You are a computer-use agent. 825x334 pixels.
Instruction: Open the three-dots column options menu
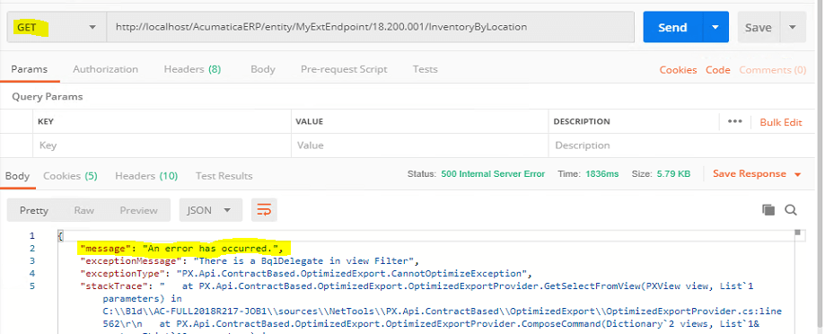point(734,121)
